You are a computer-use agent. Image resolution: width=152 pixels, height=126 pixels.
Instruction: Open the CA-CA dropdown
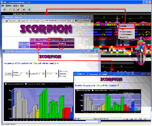[52, 74]
